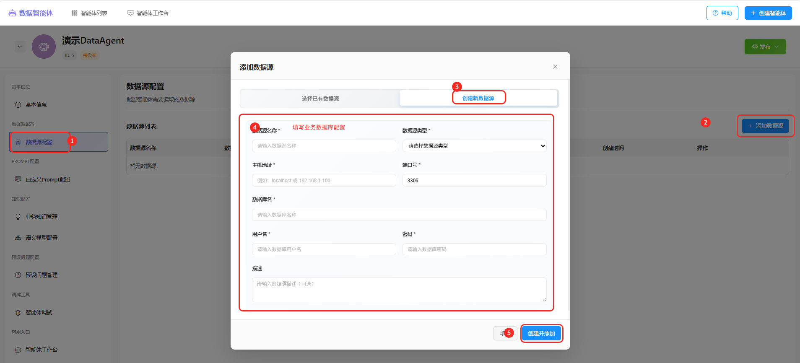800x363 pixels.
Task: Click the chat icon beside 智能体工作台
Action: 130,13
